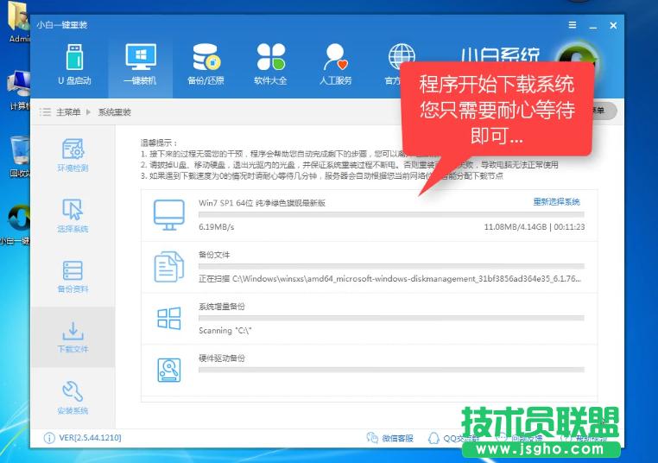The image size is (658, 463).
Task: Select the 一键装机 tab
Action: pyautogui.click(x=140, y=65)
